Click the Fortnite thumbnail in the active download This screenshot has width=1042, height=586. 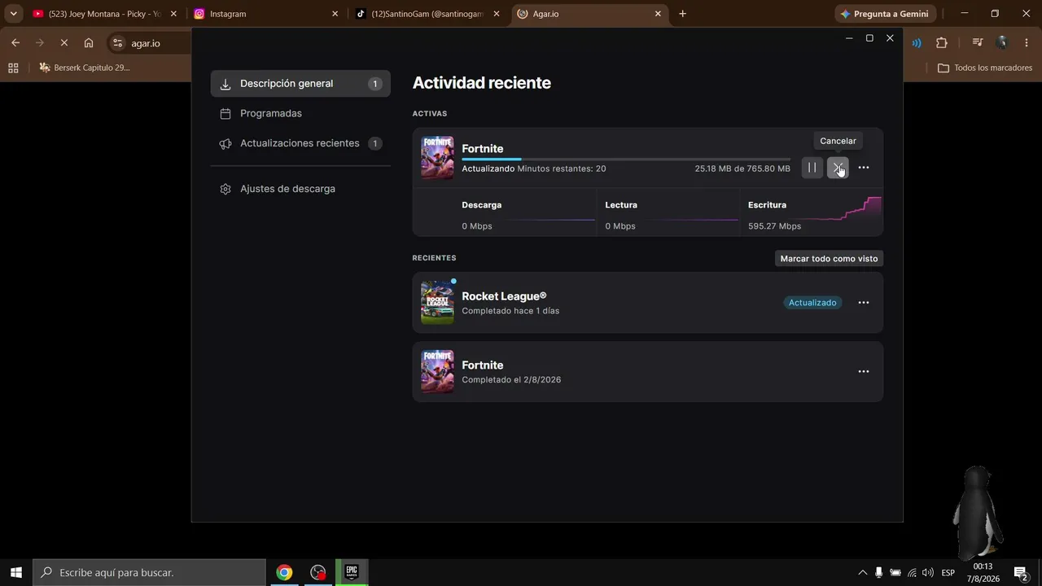click(x=437, y=157)
